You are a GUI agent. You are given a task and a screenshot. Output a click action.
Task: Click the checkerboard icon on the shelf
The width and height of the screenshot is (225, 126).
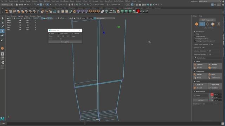[x=70, y=12]
